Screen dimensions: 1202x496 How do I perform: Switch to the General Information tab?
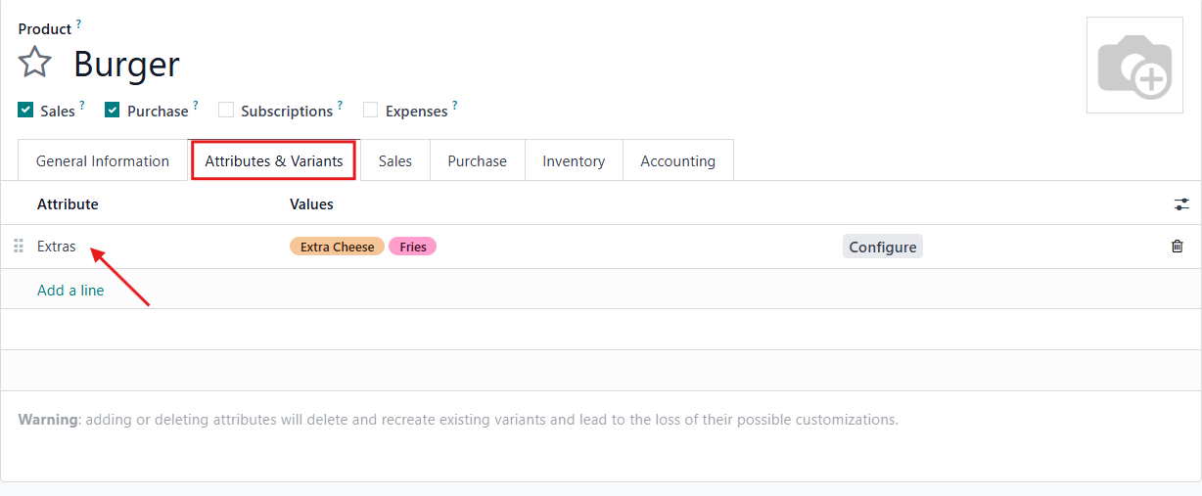[103, 161]
